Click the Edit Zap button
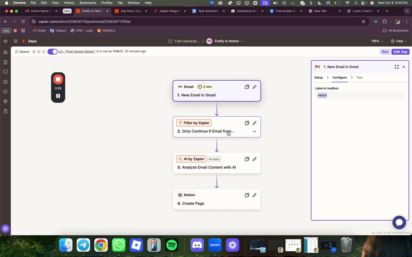Image resolution: width=412 pixels, height=257 pixels. (401, 52)
